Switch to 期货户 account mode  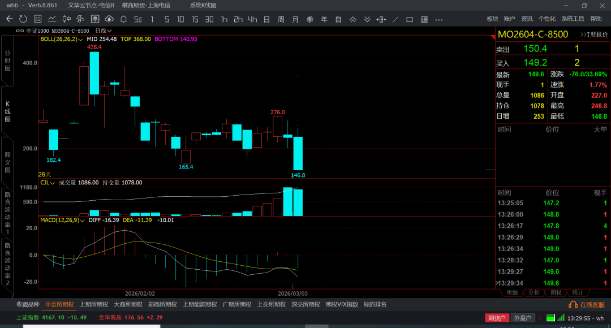(x=497, y=318)
